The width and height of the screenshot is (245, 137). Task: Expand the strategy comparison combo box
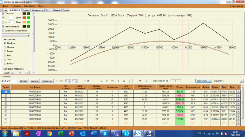pyautogui.click(x=16, y=35)
